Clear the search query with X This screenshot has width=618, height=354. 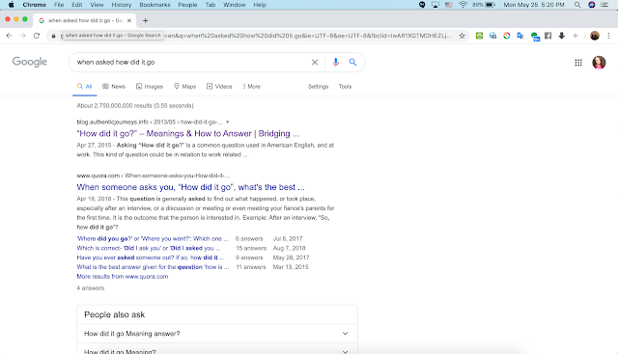315,63
